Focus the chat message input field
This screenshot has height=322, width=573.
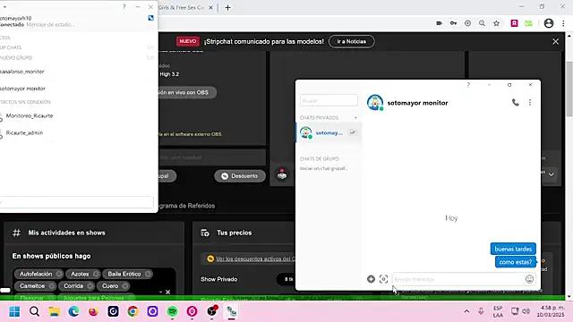pos(458,279)
